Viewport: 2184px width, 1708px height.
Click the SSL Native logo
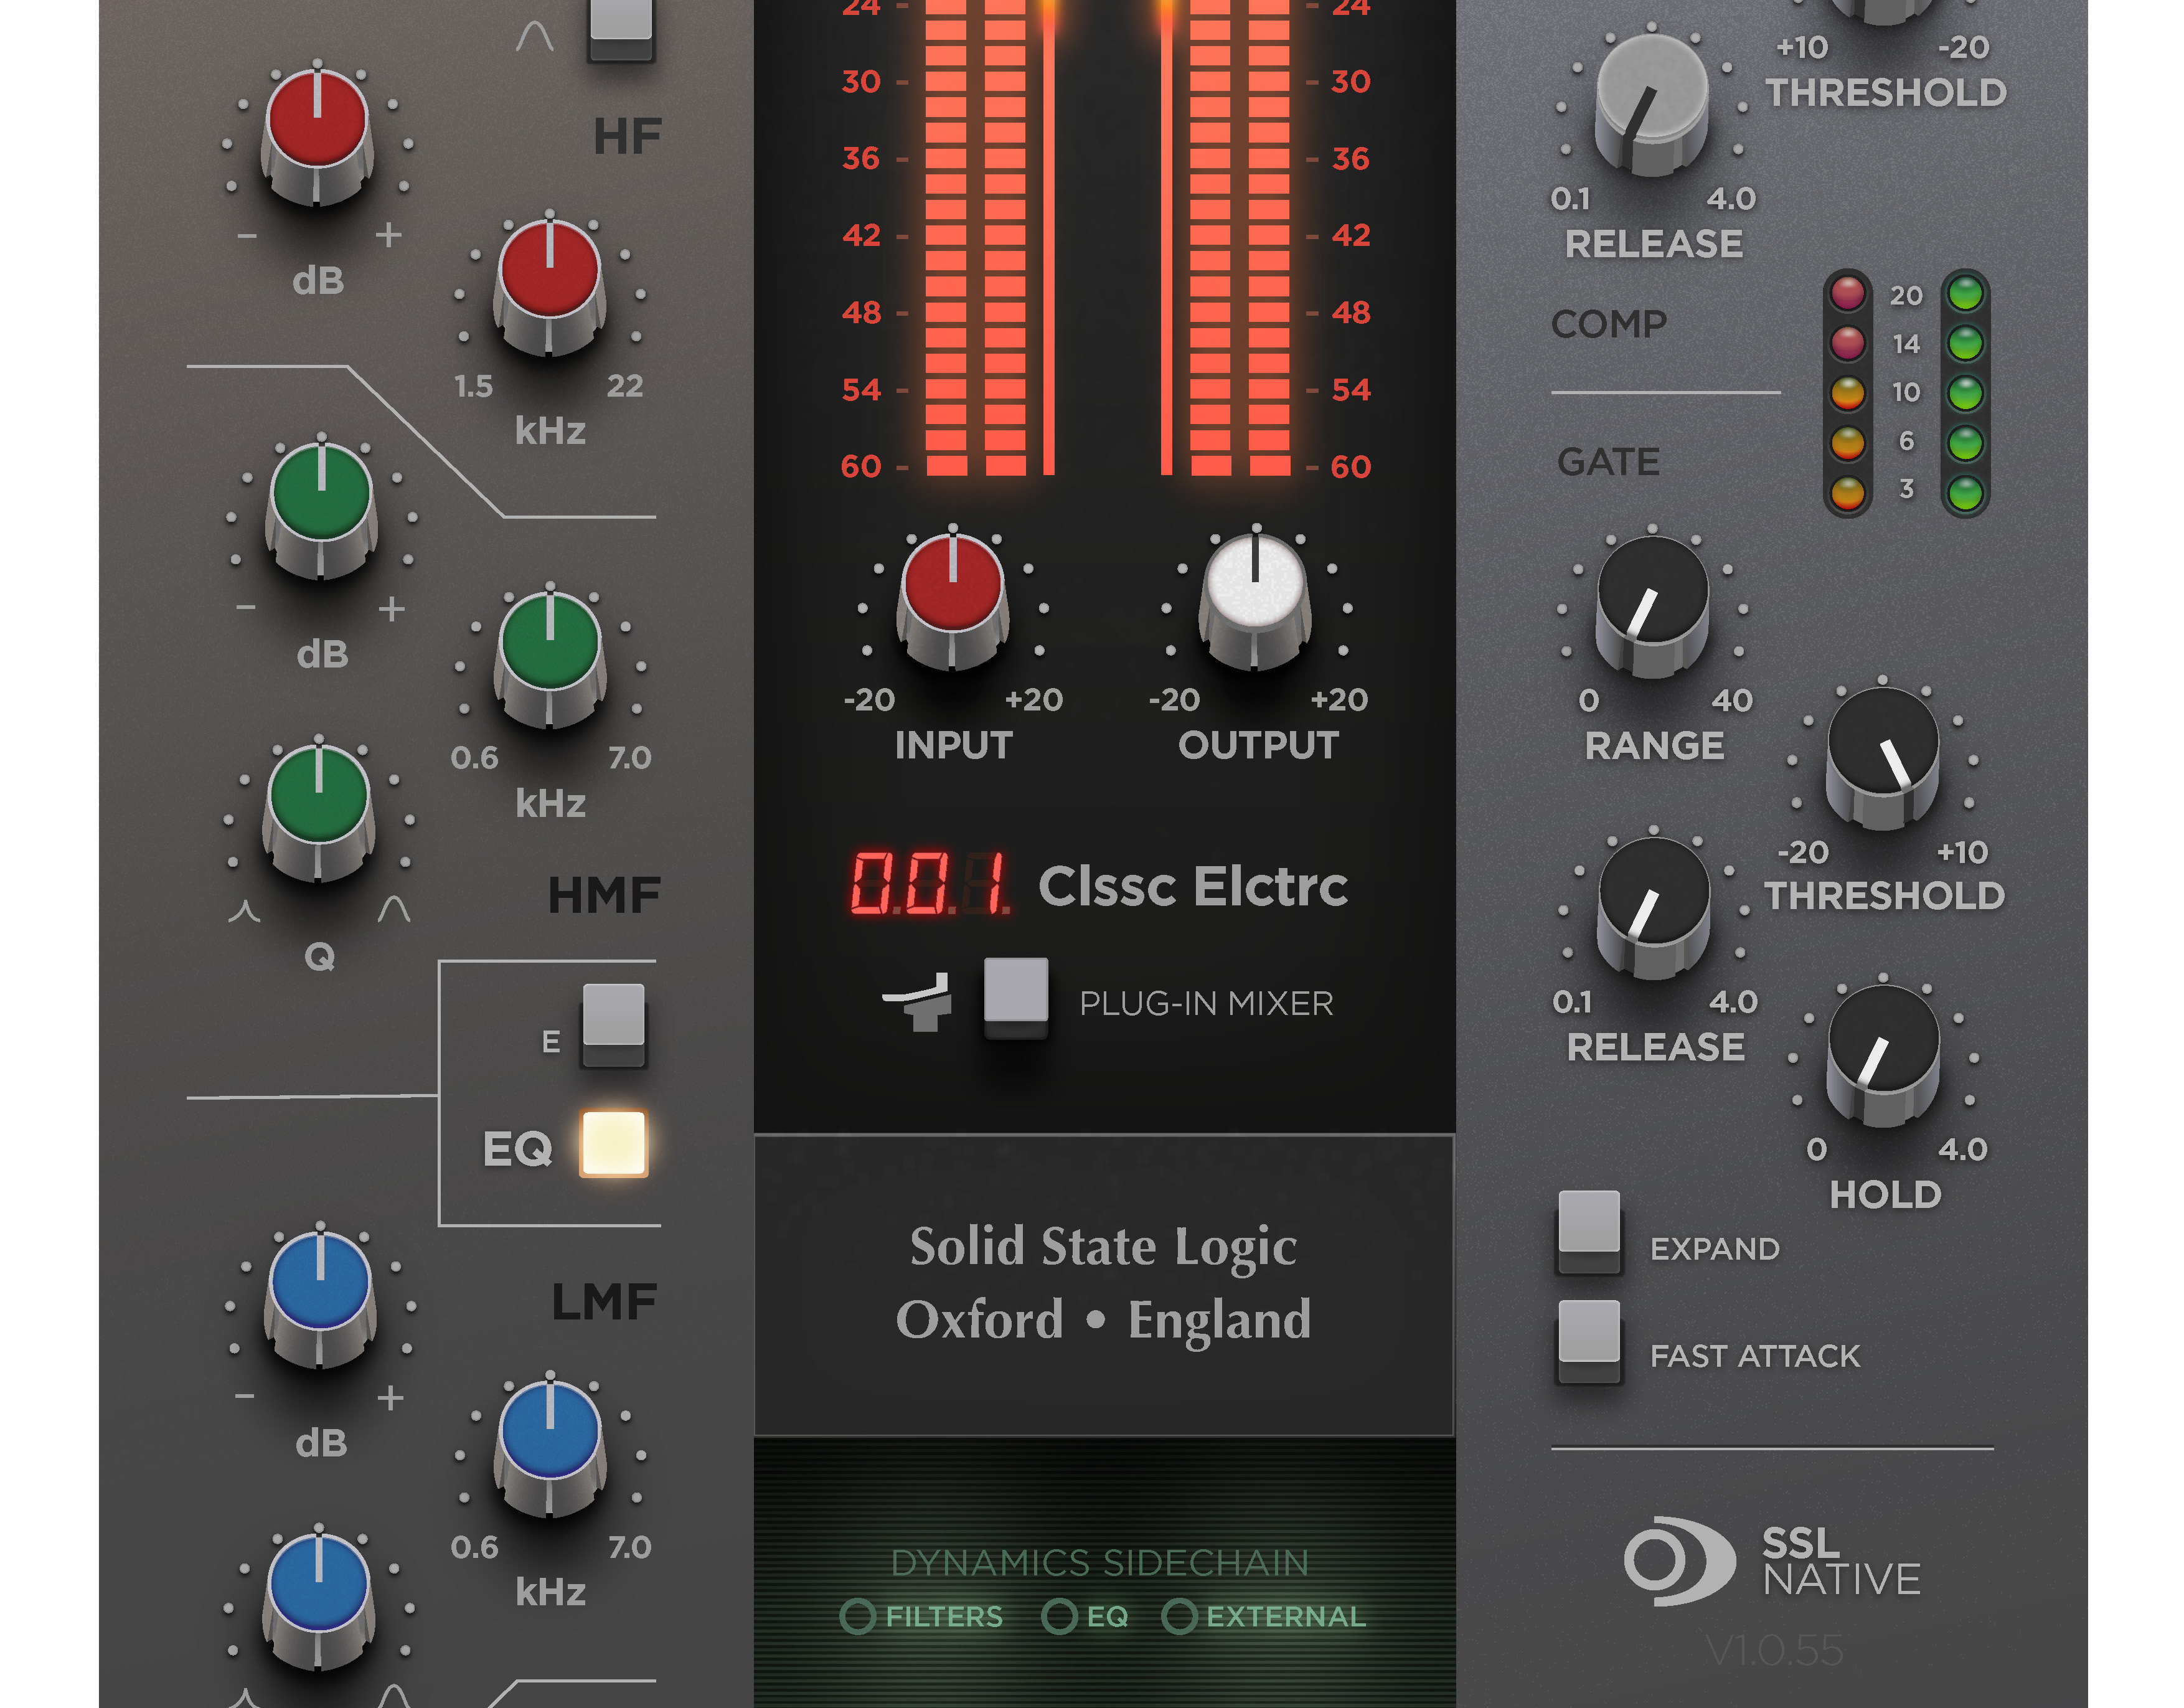click(1772, 1561)
